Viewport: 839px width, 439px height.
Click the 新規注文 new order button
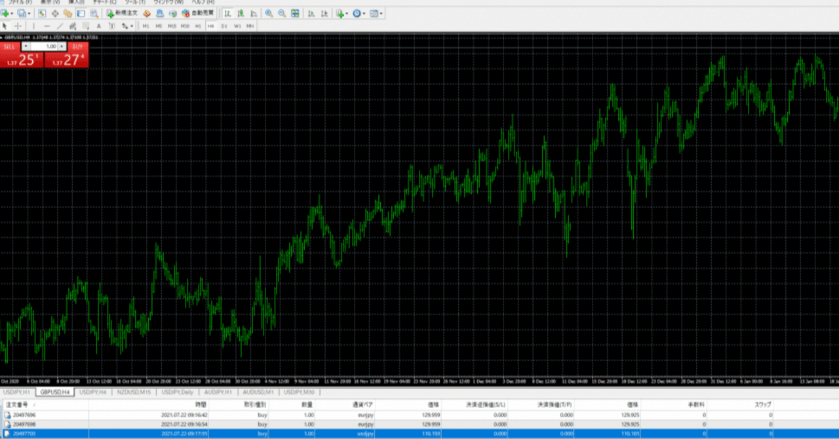[x=123, y=13]
